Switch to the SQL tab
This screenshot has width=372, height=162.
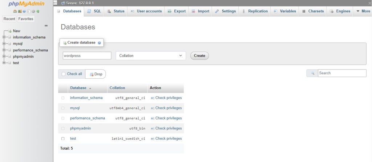(94, 11)
